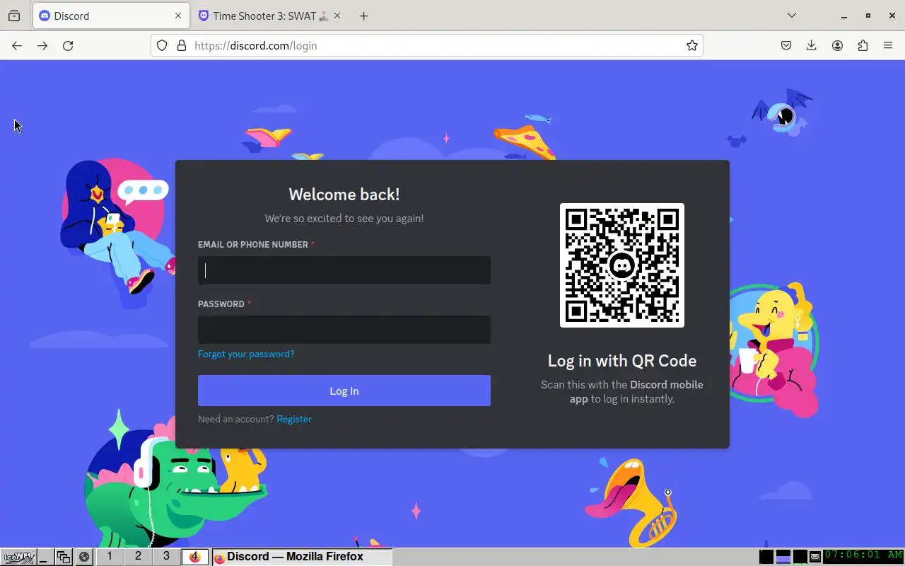
Task: Close the Firefox window
Action: [x=892, y=16]
